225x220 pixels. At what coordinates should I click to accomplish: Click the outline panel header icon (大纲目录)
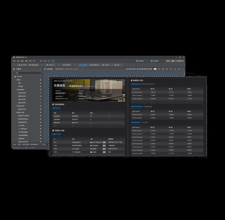(14, 69)
